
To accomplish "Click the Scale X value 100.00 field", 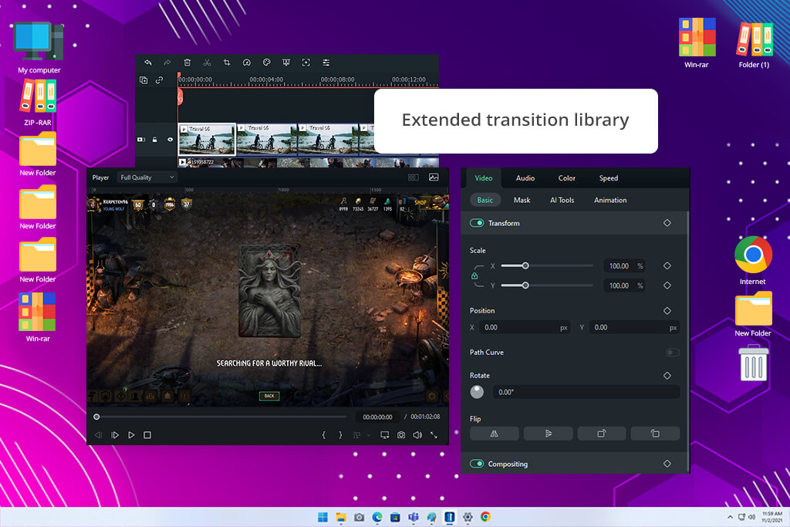I will pos(624,265).
